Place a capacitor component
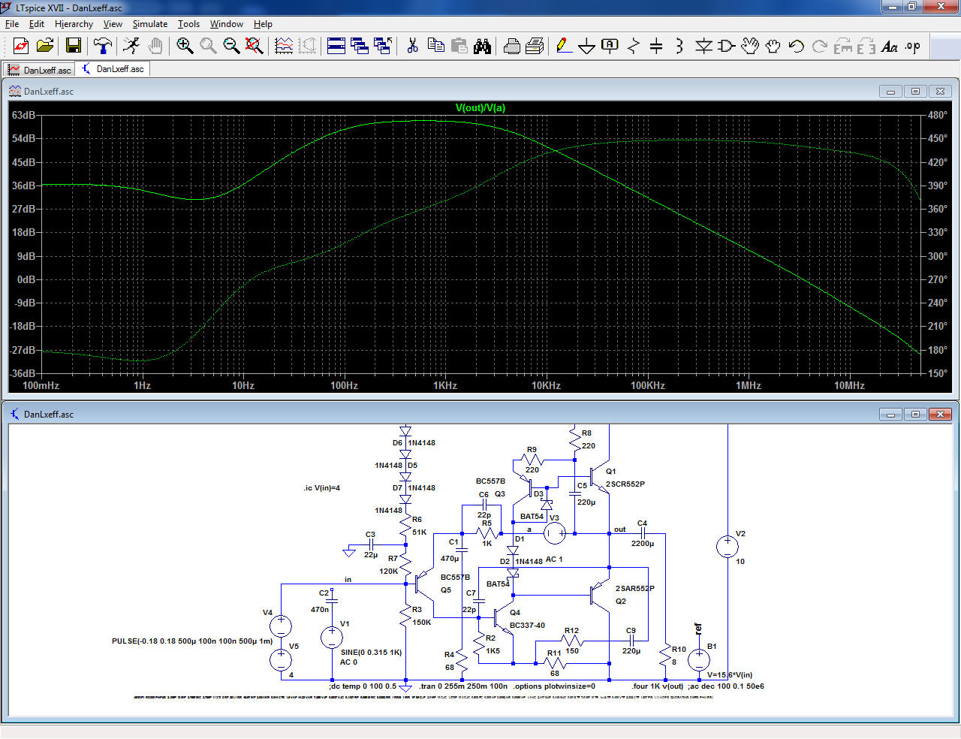 pos(656,47)
